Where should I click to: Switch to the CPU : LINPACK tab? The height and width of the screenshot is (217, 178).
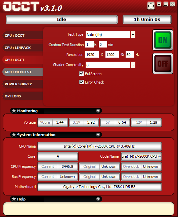click(x=23, y=48)
